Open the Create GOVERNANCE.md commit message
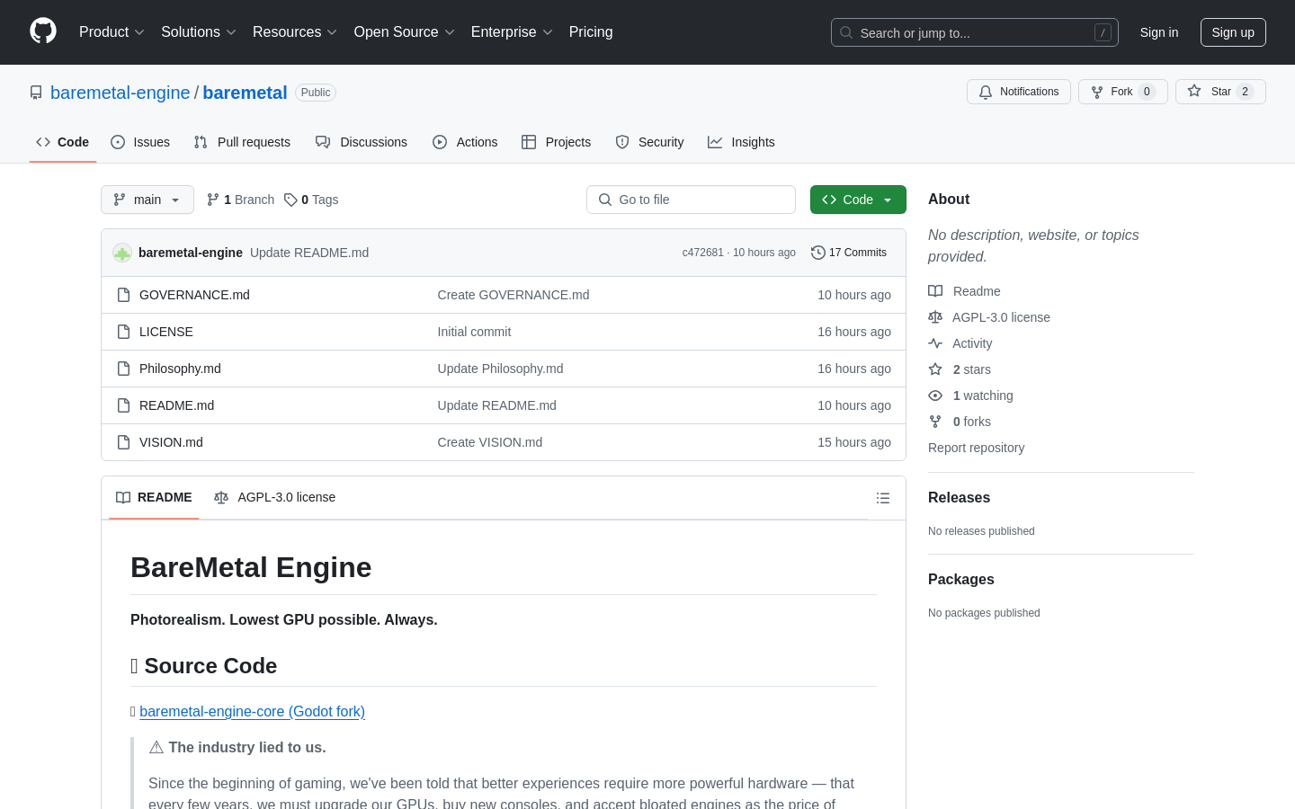The width and height of the screenshot is (1295, 809). point(514,295)
